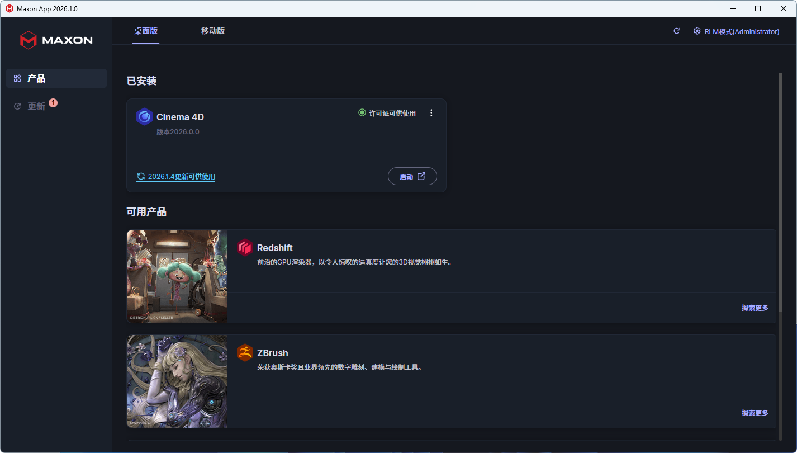Open the 更新 section in sidebar
This screenshot has width=797, height=453.
coord(56,106)
